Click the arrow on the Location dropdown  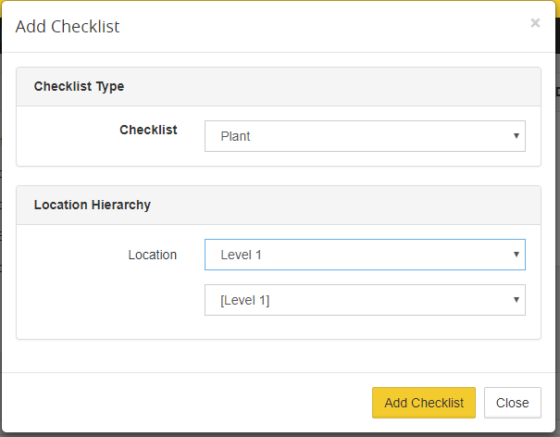click(x=516, y=255)
